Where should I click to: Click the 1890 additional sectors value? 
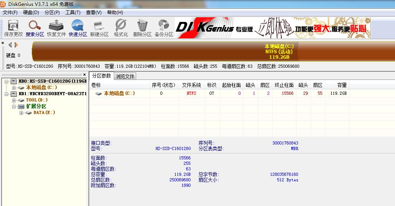click(186, 185)
